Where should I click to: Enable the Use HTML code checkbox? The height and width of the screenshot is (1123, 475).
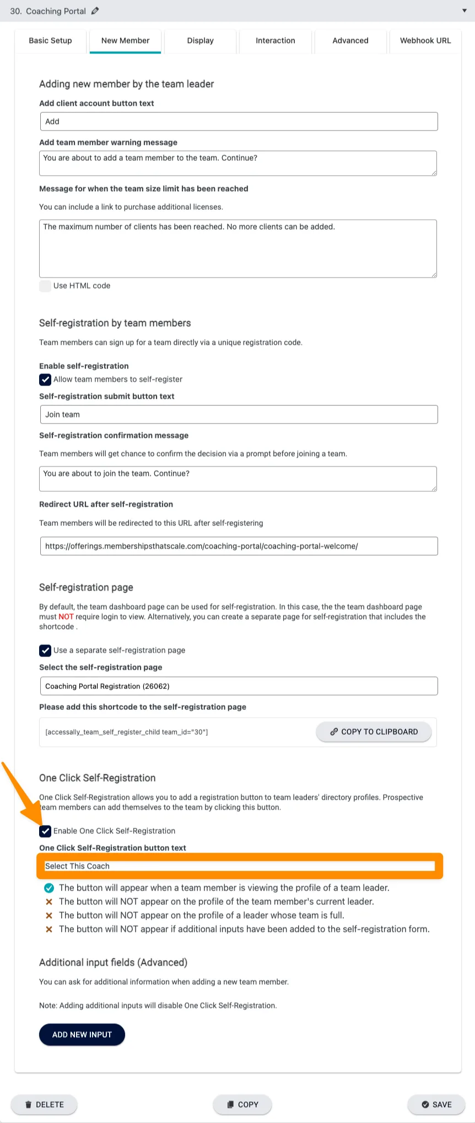(x=45, y=286)
